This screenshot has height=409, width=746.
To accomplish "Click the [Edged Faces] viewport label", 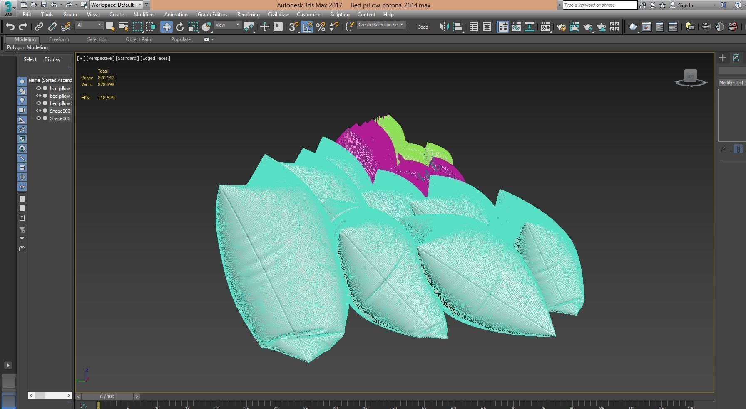I will (155, 58).
